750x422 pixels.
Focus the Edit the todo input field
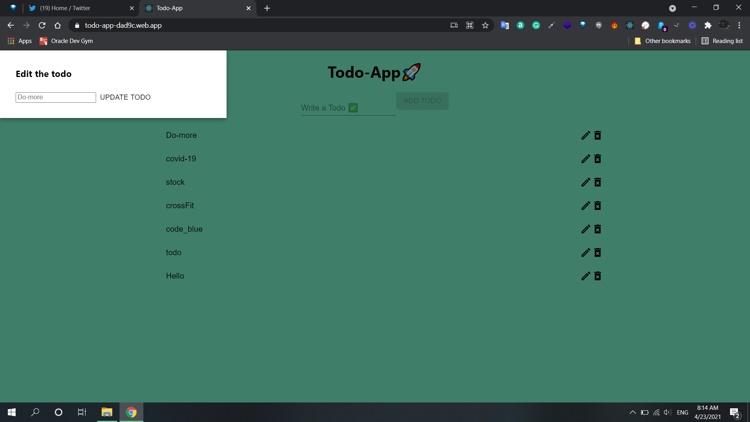55,97
